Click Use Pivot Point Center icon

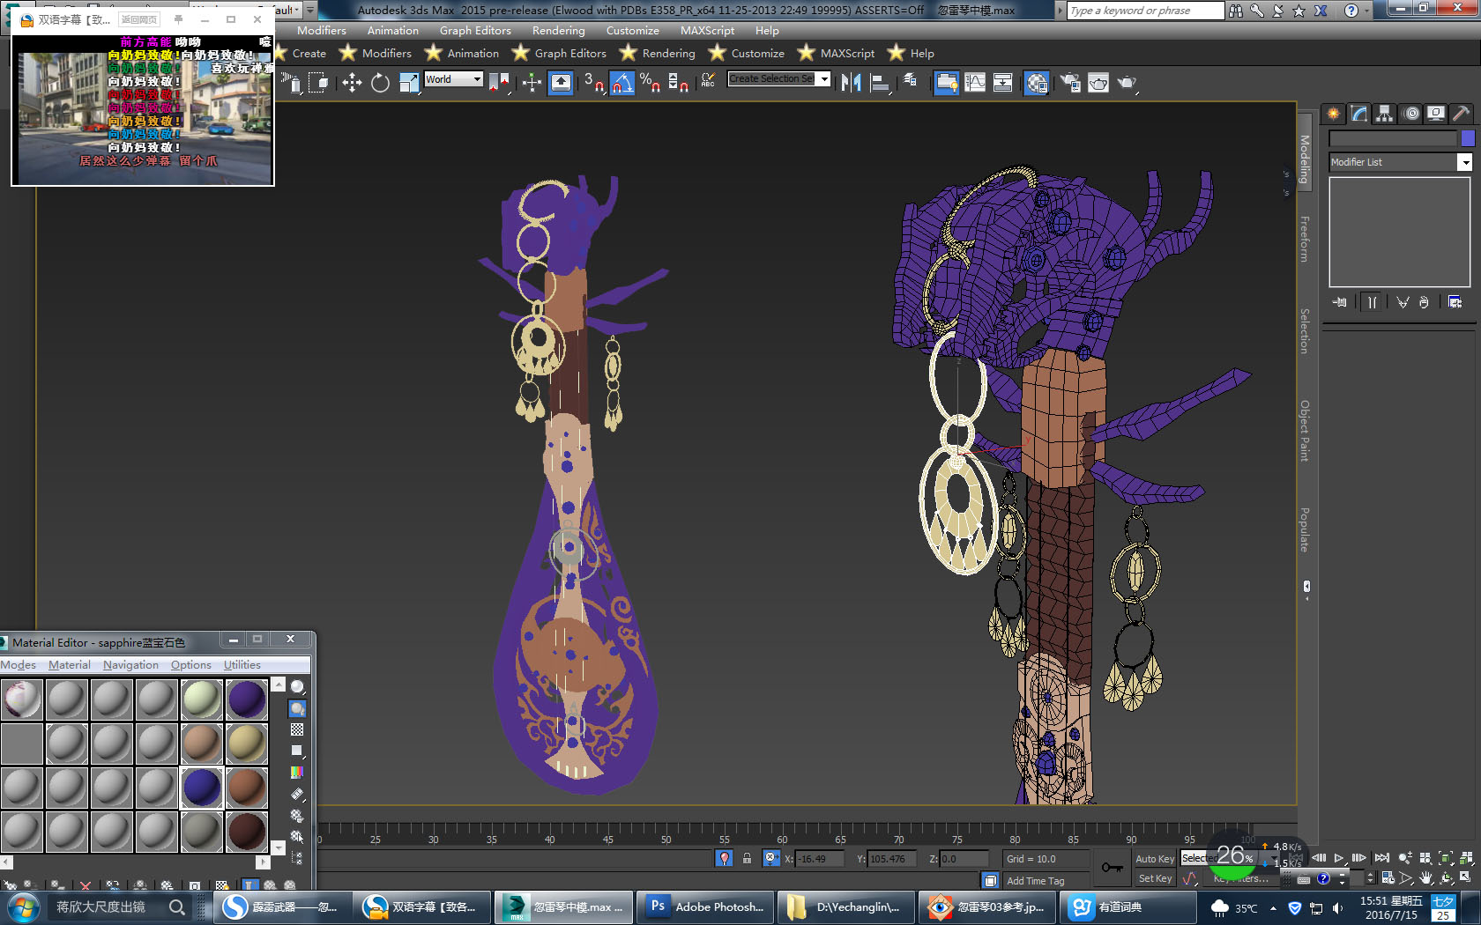tap(499, 83)
